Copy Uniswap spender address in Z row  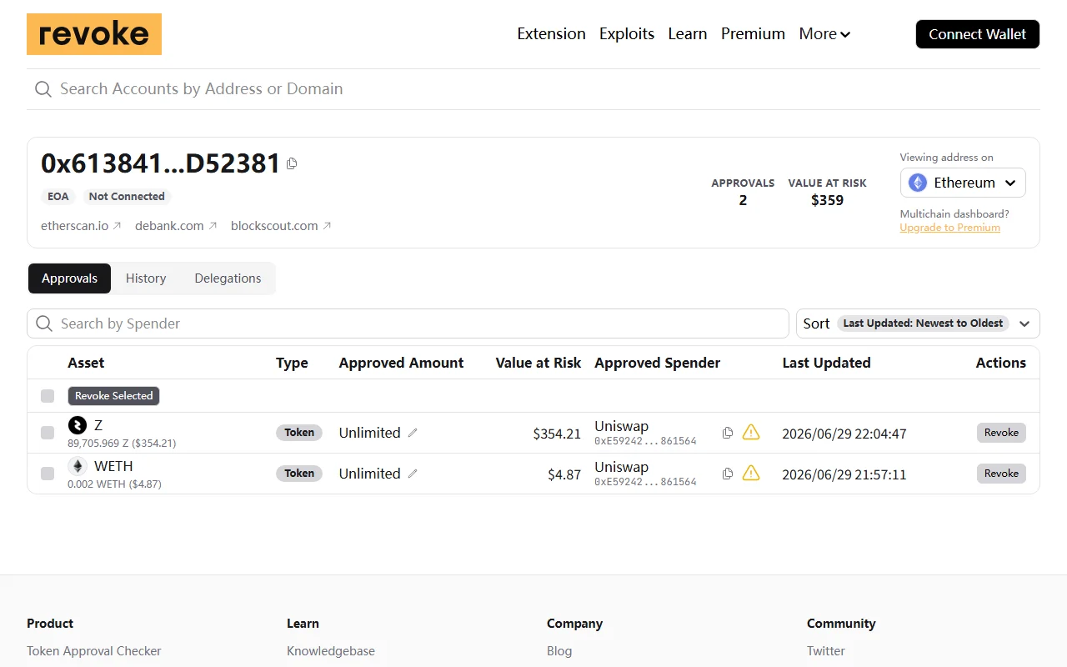pyautogui.click(x=728, y=433)
